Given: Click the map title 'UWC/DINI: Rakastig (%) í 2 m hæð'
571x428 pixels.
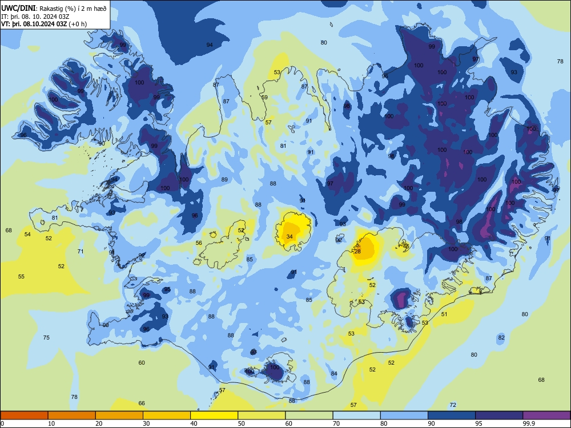Looking at the screenshot, I should click(x=54, y=9).
